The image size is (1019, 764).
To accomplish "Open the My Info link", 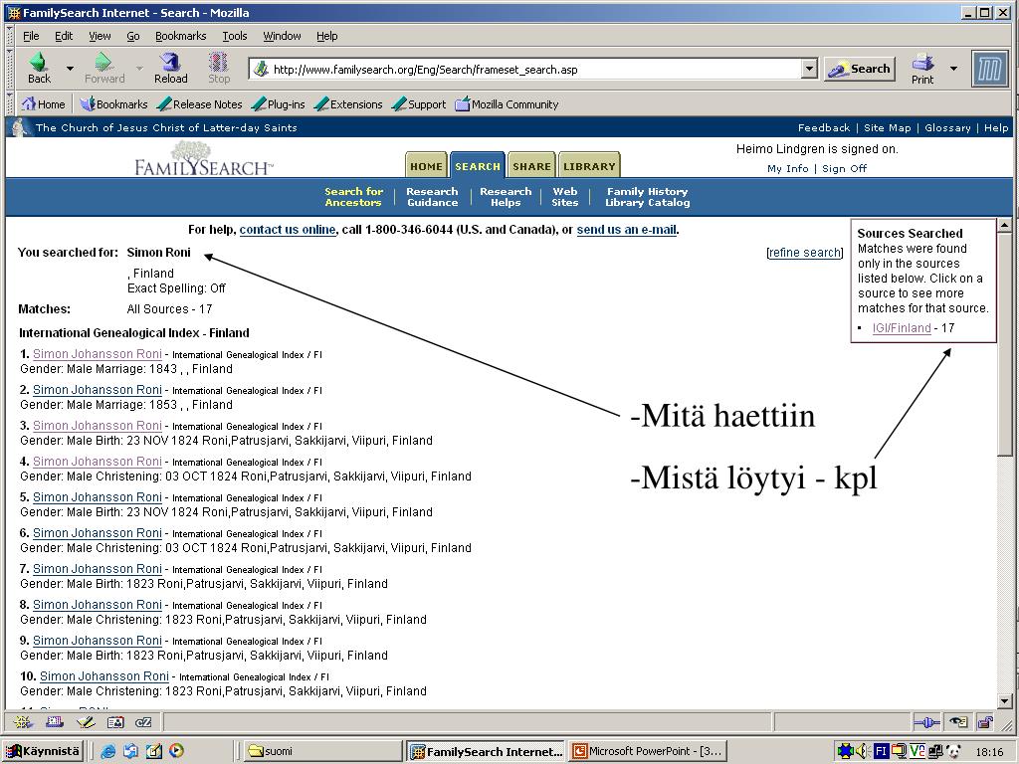I will click(788, 169).
